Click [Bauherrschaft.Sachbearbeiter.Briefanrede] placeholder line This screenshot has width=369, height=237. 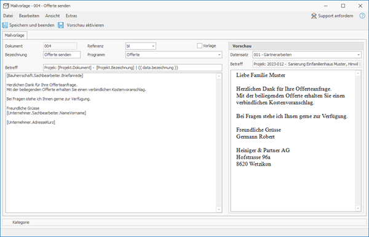pyautogui.click(x=45, y=76)
